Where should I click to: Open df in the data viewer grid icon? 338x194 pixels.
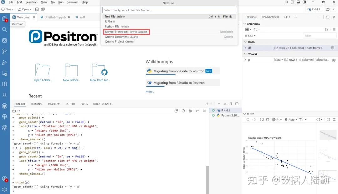point(333,48)
